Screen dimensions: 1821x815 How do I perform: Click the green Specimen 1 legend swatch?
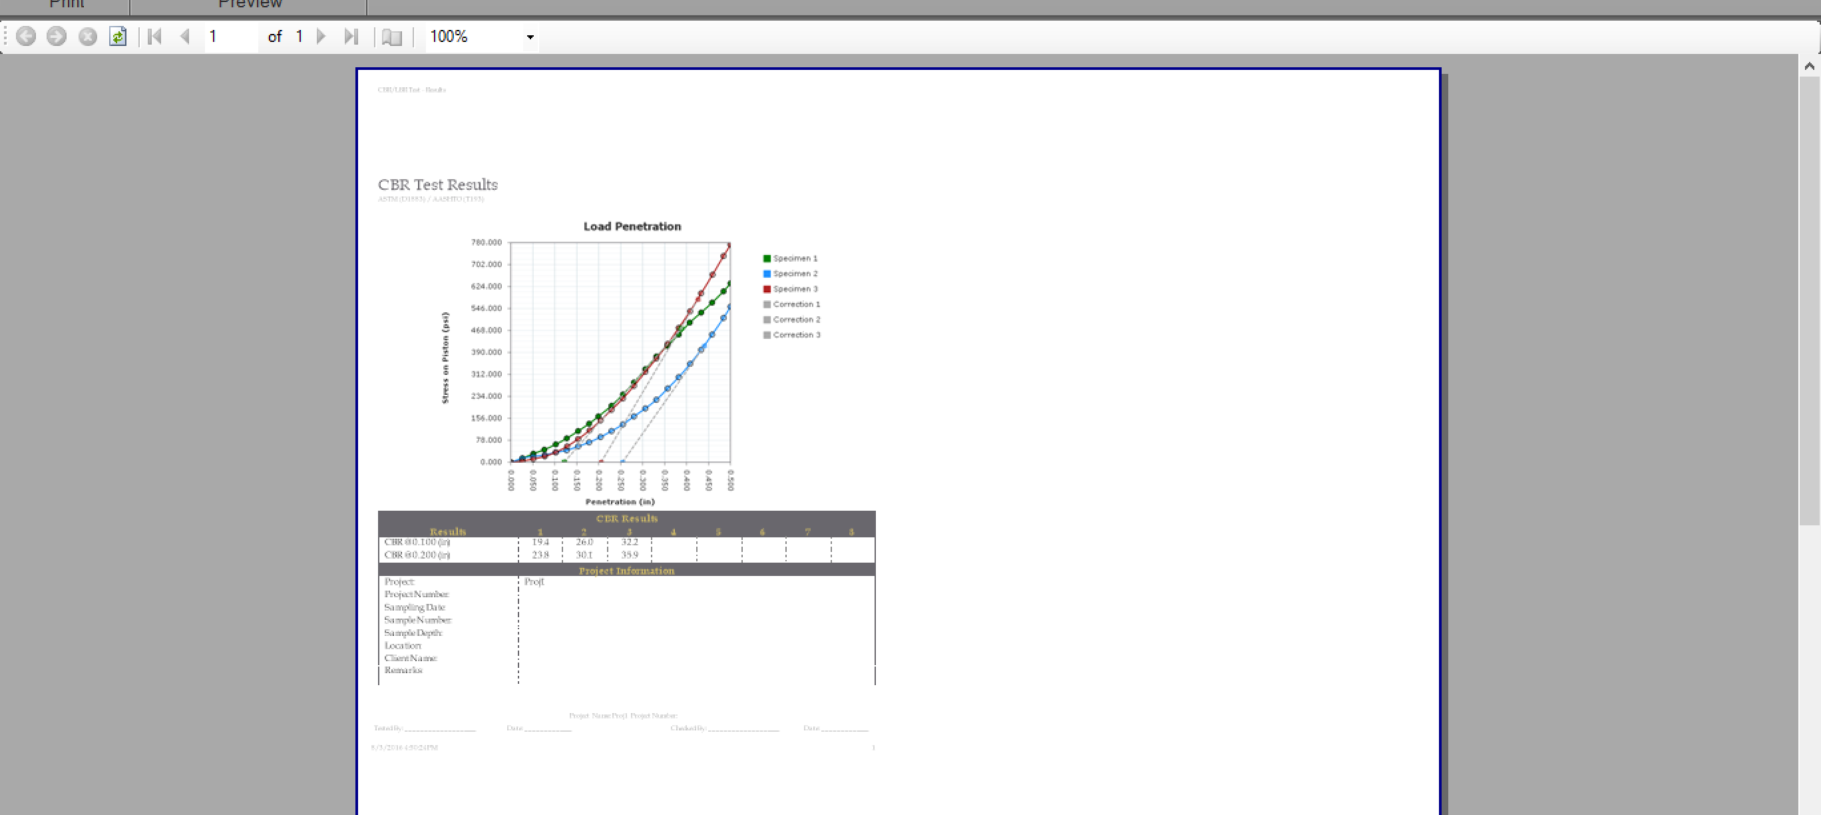pyautogui.click(x=767, y=258)
